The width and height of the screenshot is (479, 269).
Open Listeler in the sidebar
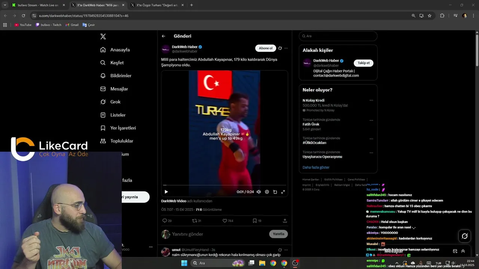[113, 115]
